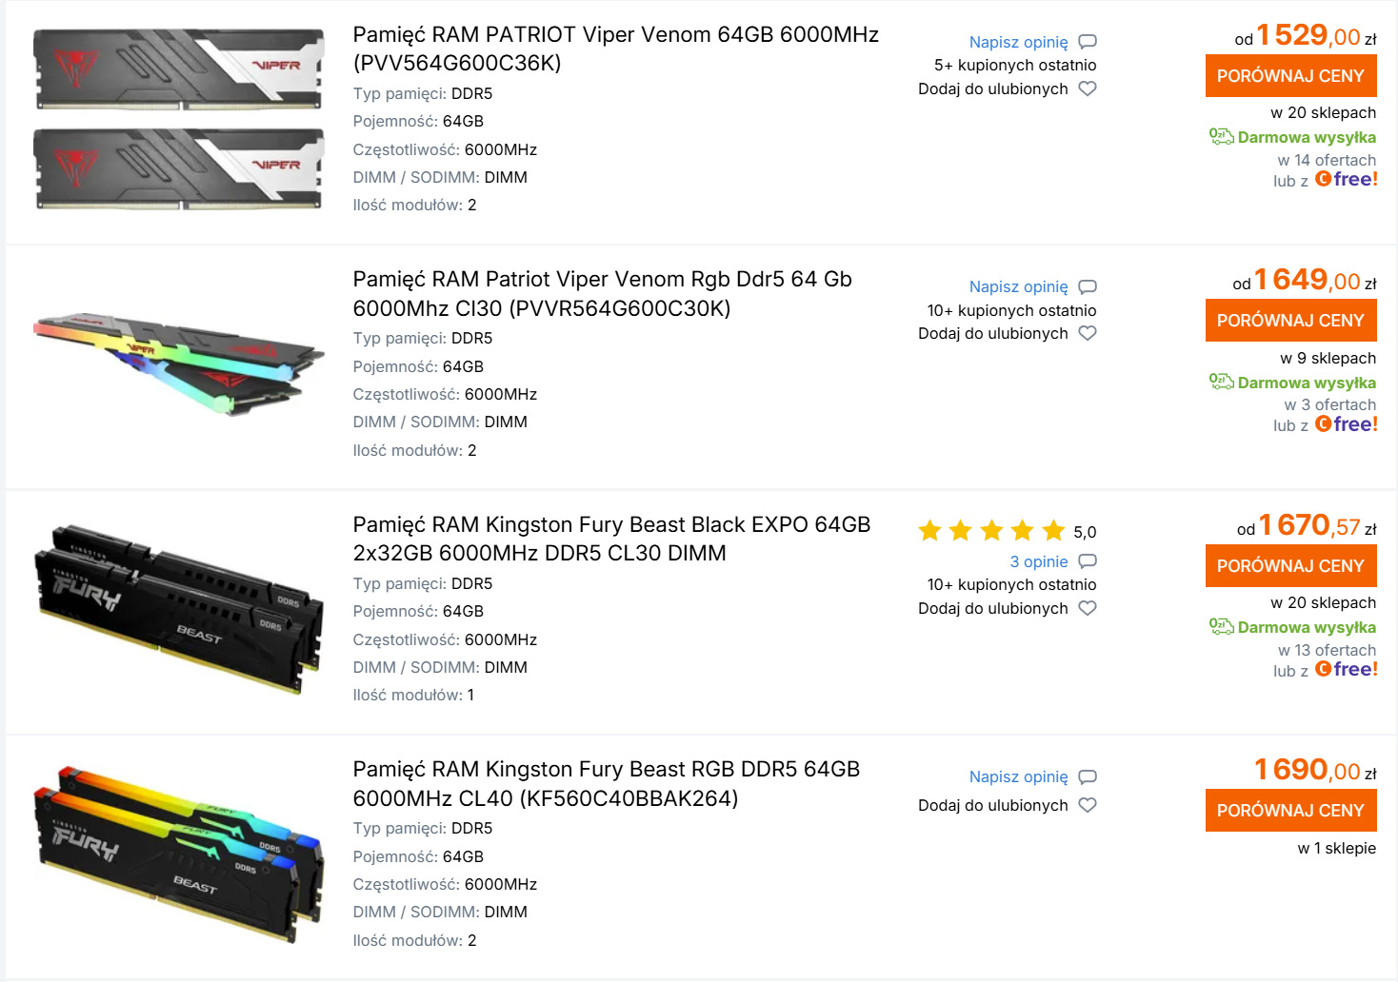Click PORÓWNAJ CENY for Kingston Fury Beast RGB
This screenshot has height=982, width=1398.
[x=1290, y=811]
